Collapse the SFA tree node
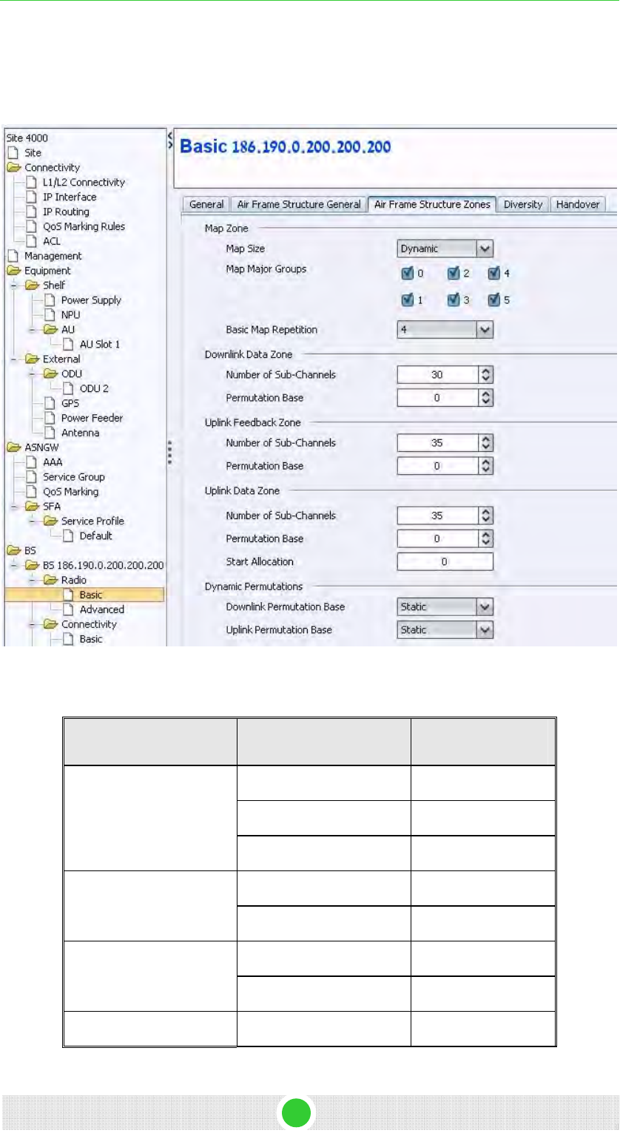This screenshot has height=1133, width=620. pyautogui.click(x=13, y=507)
